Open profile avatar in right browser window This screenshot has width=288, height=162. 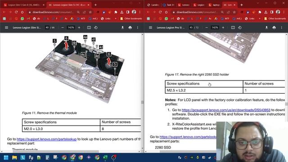(278, 12)
